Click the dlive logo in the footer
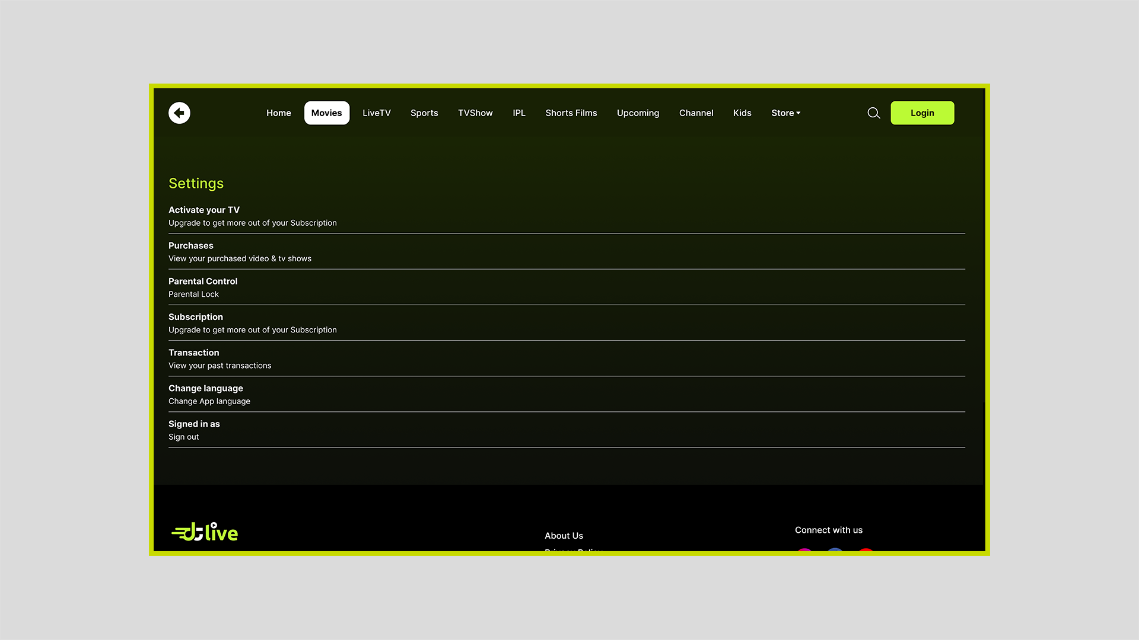 (204, 532)
